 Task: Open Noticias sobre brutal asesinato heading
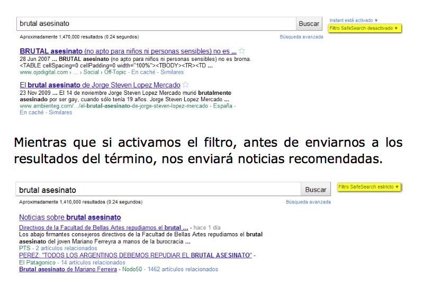[x=70, y=217]
